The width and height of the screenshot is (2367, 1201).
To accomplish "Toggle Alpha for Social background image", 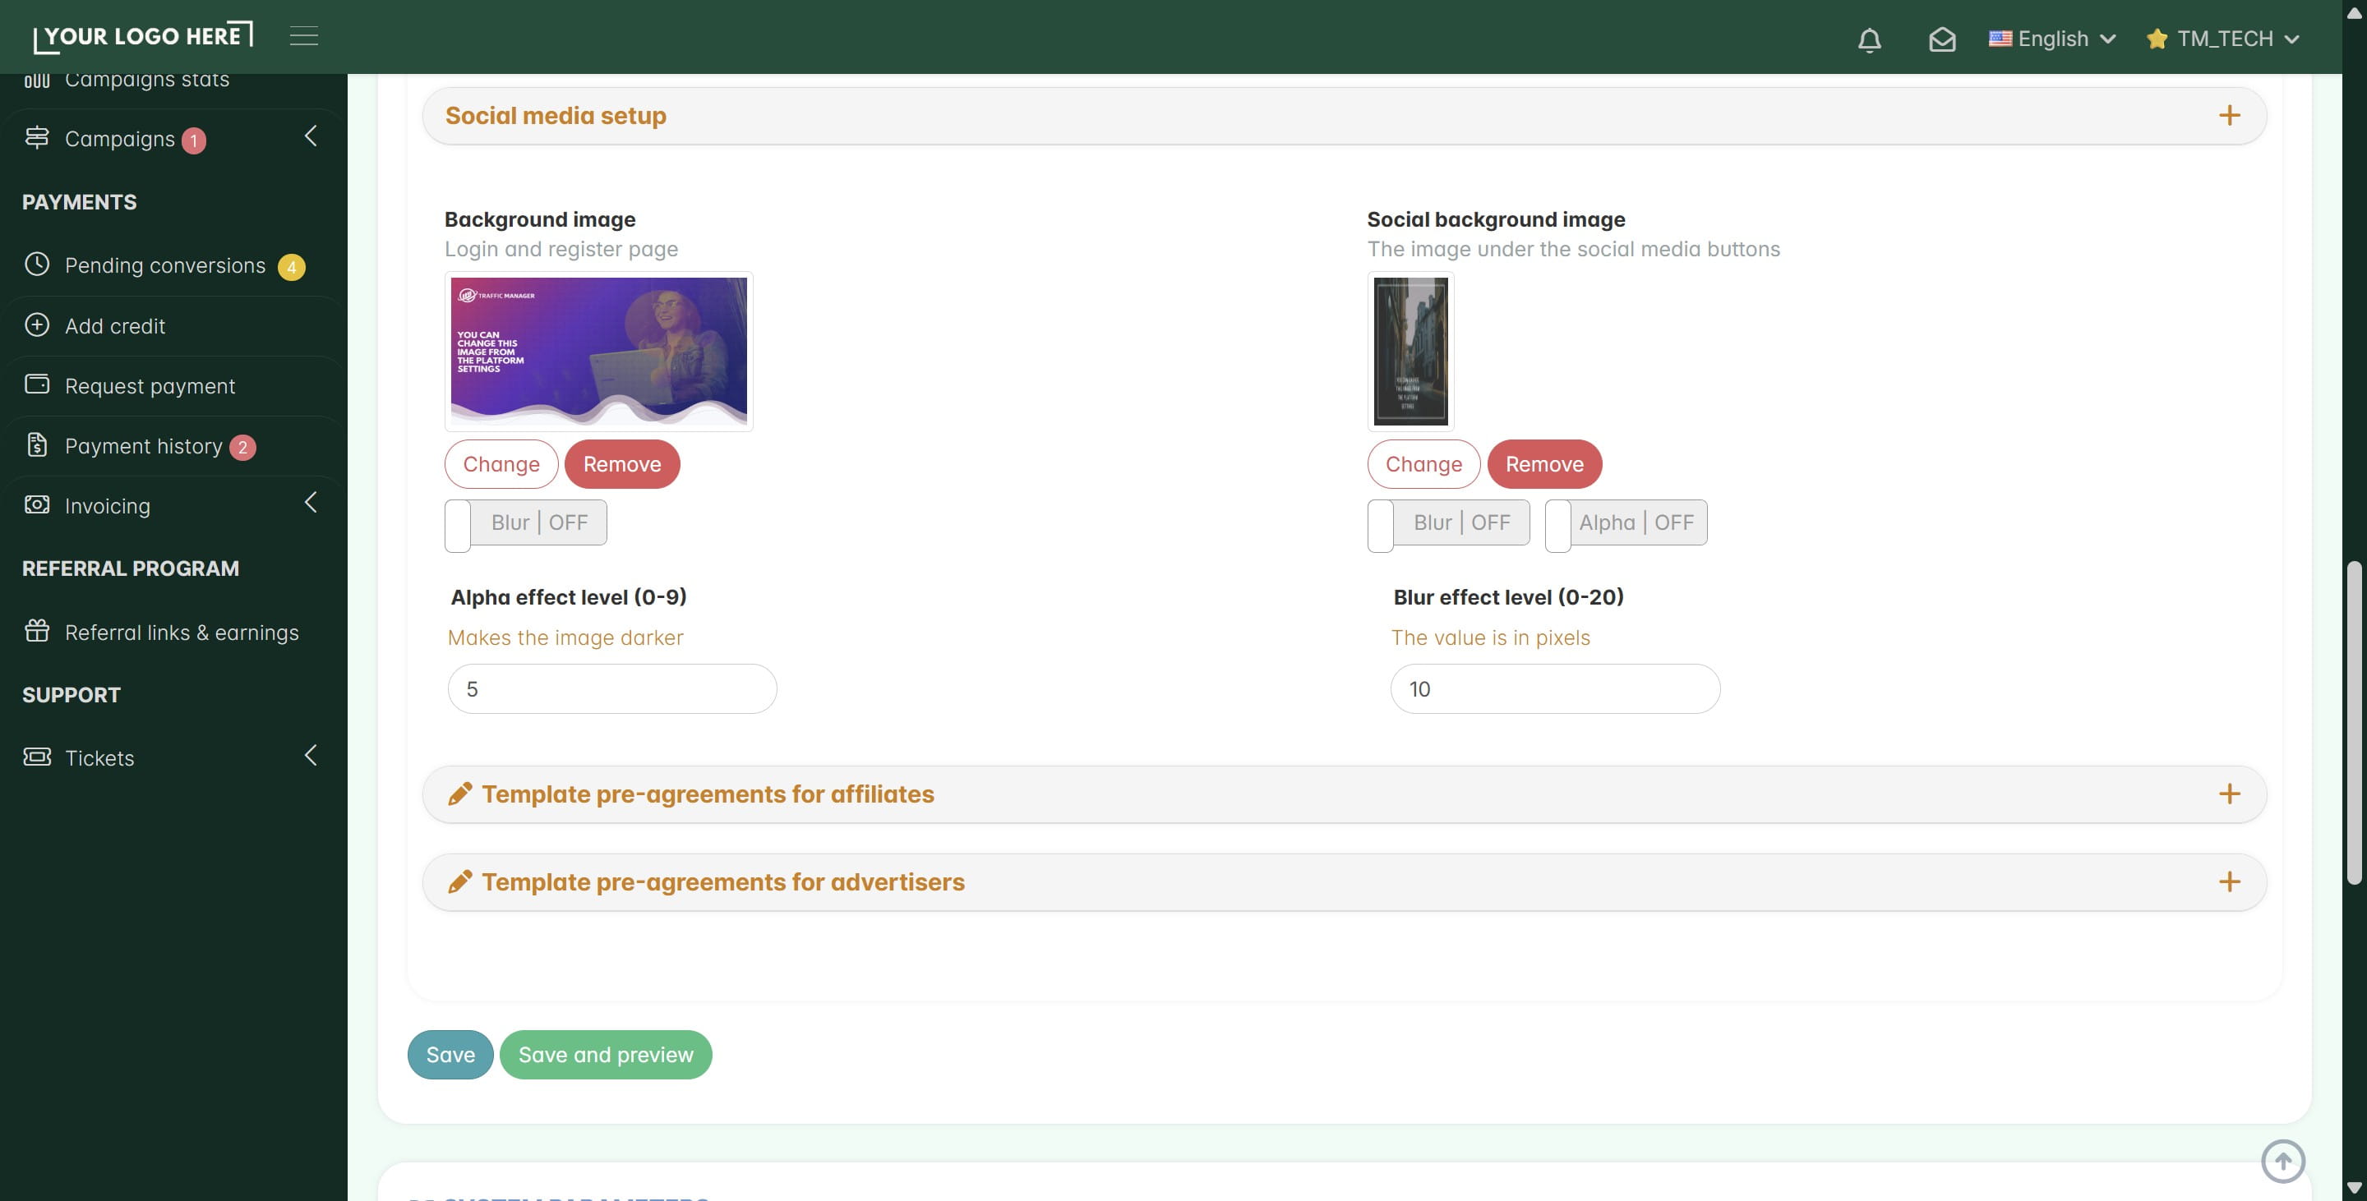I will click(x=1626, y=524).
